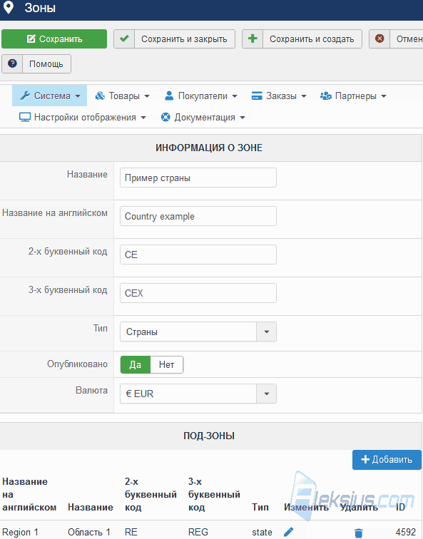This screenshot has height=539, width=423.
Task: Open the Покупатели menu
Action: coord(201,96)
